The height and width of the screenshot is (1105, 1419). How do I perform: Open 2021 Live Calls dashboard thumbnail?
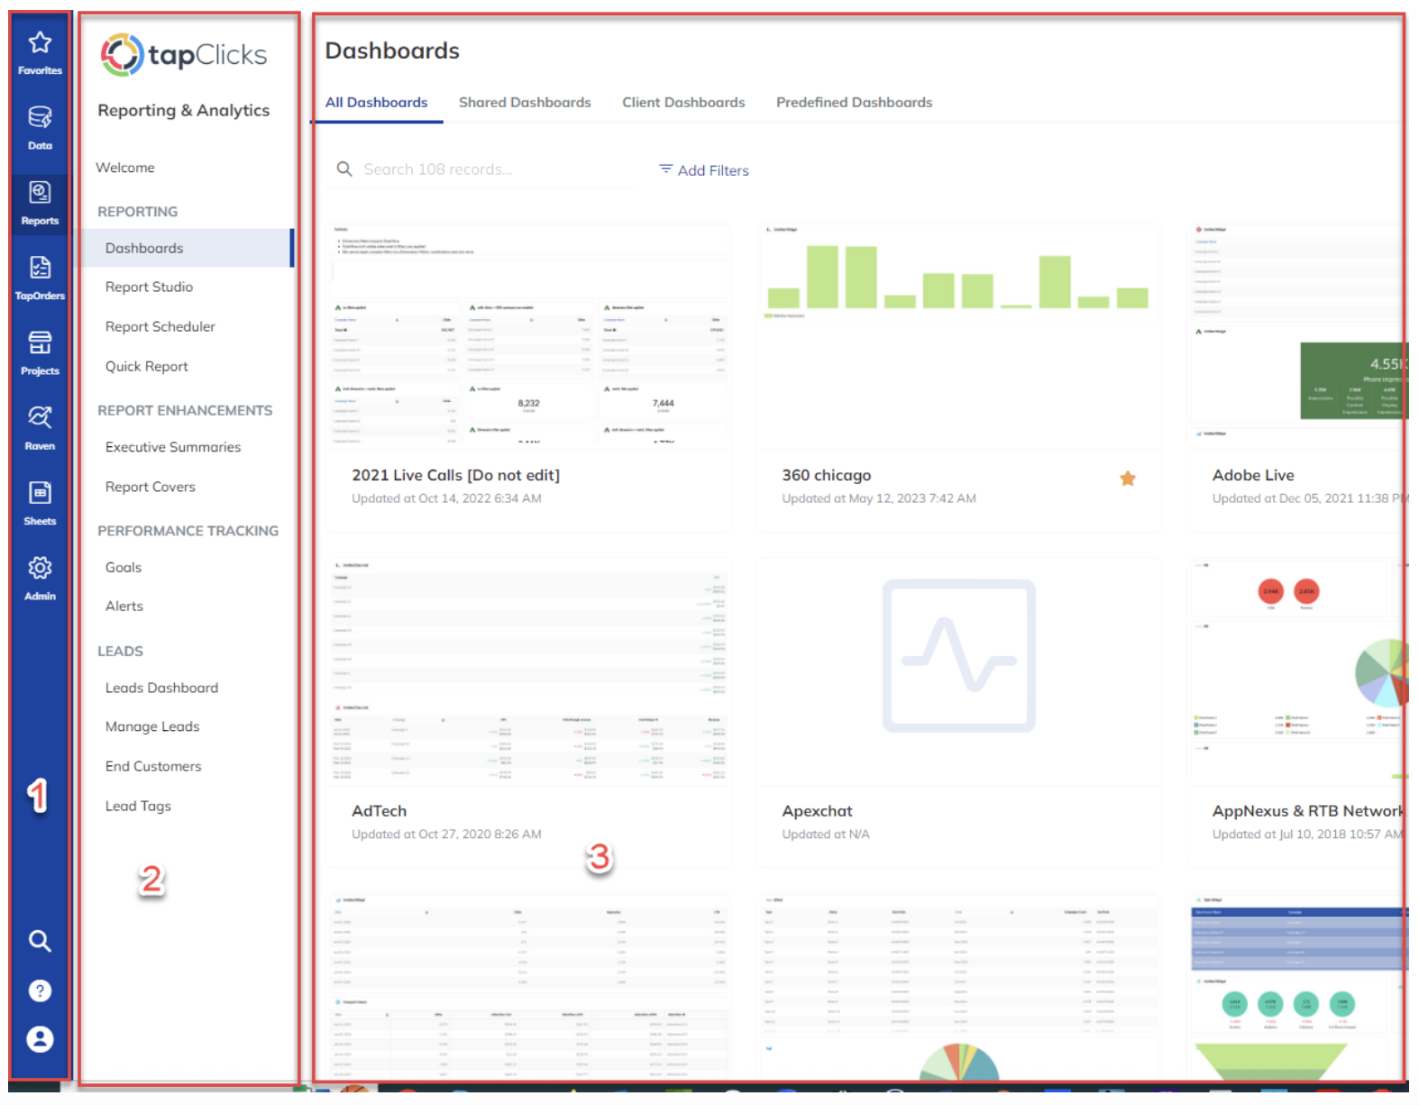(x=529, y=334)
